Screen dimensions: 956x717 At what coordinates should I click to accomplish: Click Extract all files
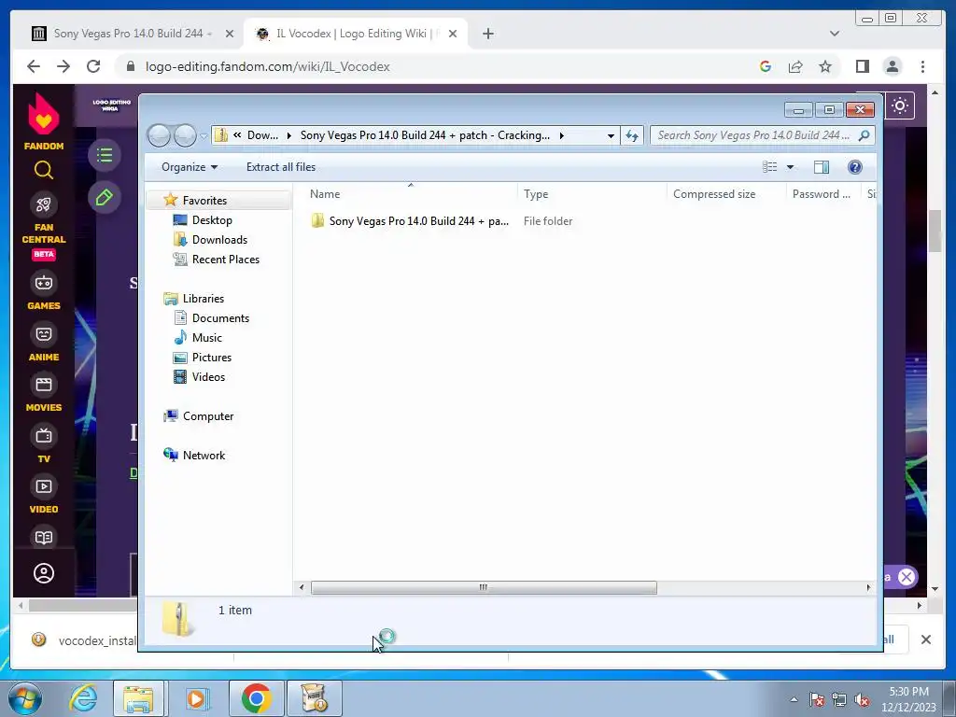click(281, 167)
